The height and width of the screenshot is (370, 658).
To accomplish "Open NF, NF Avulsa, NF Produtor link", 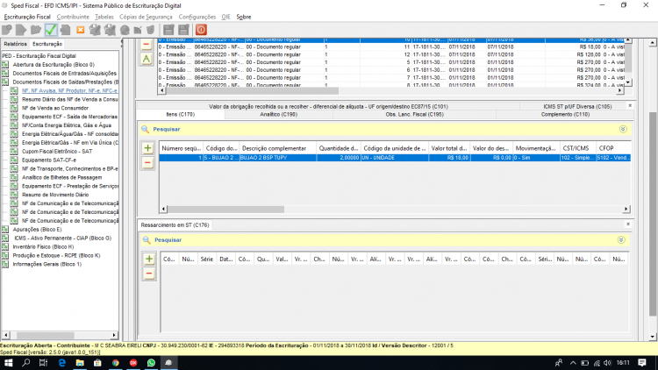I will [69, 90].
